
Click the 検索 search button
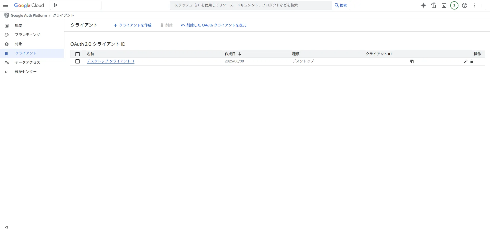(341, 5)
